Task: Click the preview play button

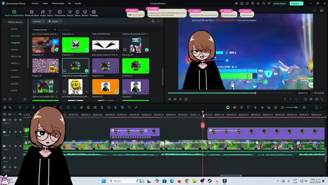Action: point(181,99)
